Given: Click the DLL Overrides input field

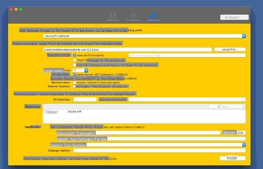Looking at the screenshot, I should pos(85,99).
